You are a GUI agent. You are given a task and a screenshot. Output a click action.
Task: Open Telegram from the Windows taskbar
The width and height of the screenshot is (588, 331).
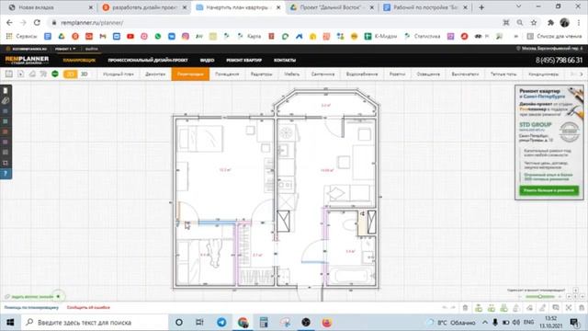coord(221,323)
